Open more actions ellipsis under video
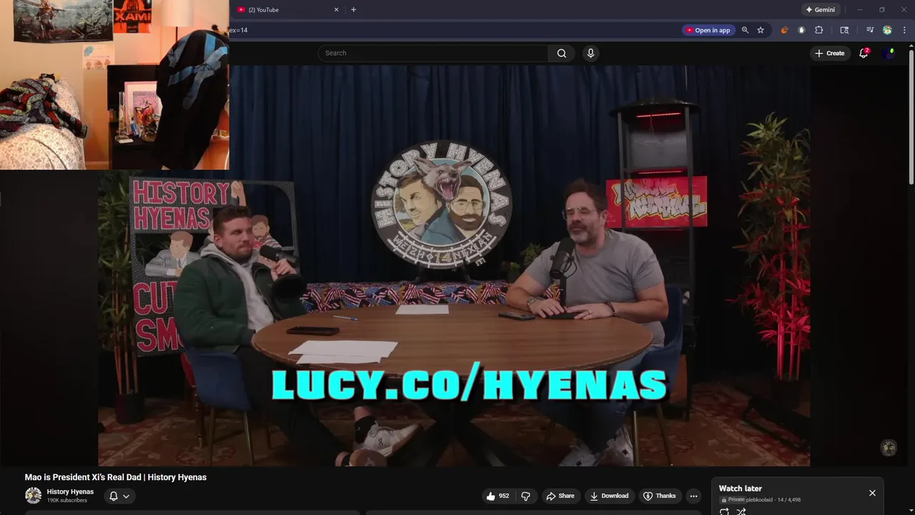The height and width of the screenshot is (515, 915). pyautogui.click(x=693, y=496)
